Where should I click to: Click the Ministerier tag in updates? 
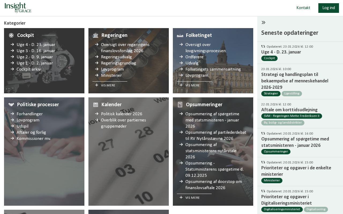pos(272,181)
